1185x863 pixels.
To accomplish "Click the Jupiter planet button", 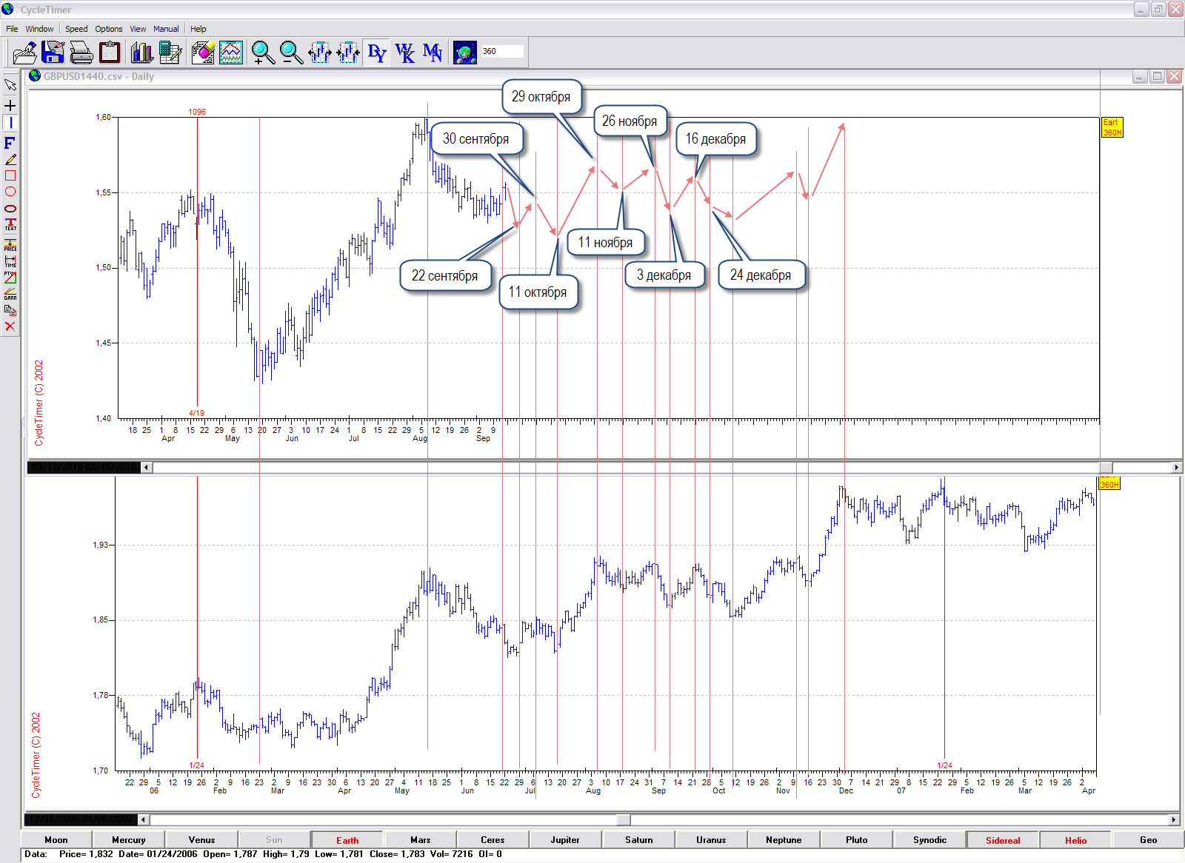I will 565,840.
